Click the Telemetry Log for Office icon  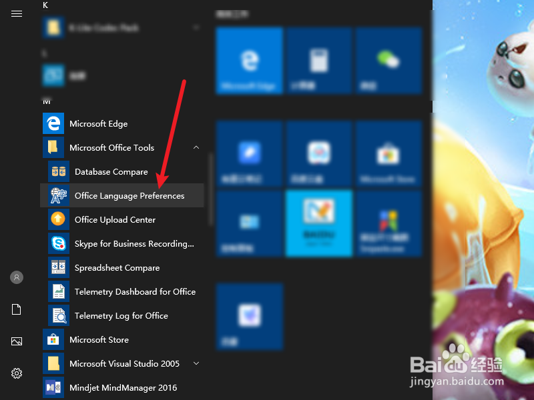tap(59, 315)
